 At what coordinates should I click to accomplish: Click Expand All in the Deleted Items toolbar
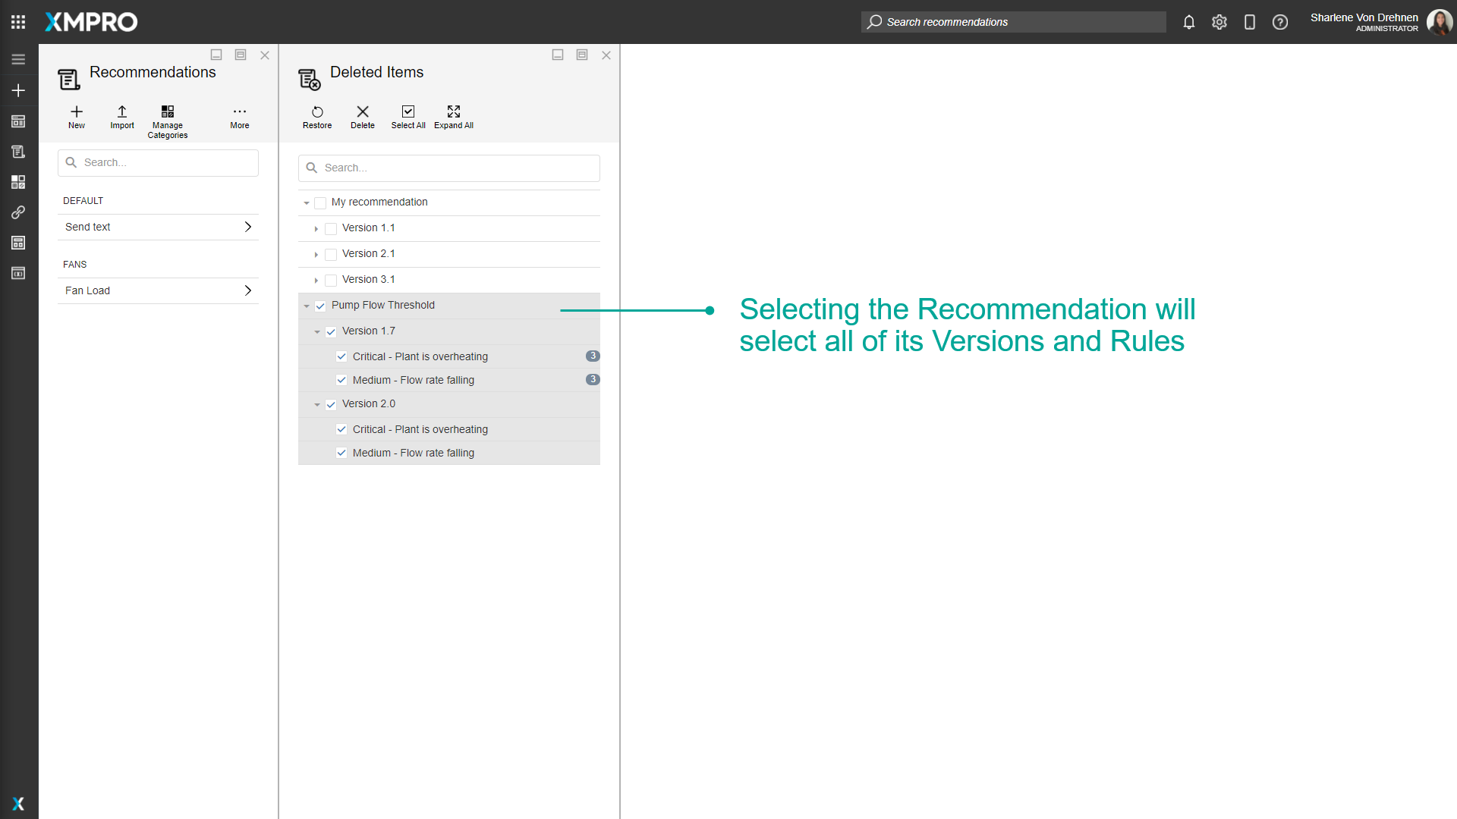pos(453,117)
